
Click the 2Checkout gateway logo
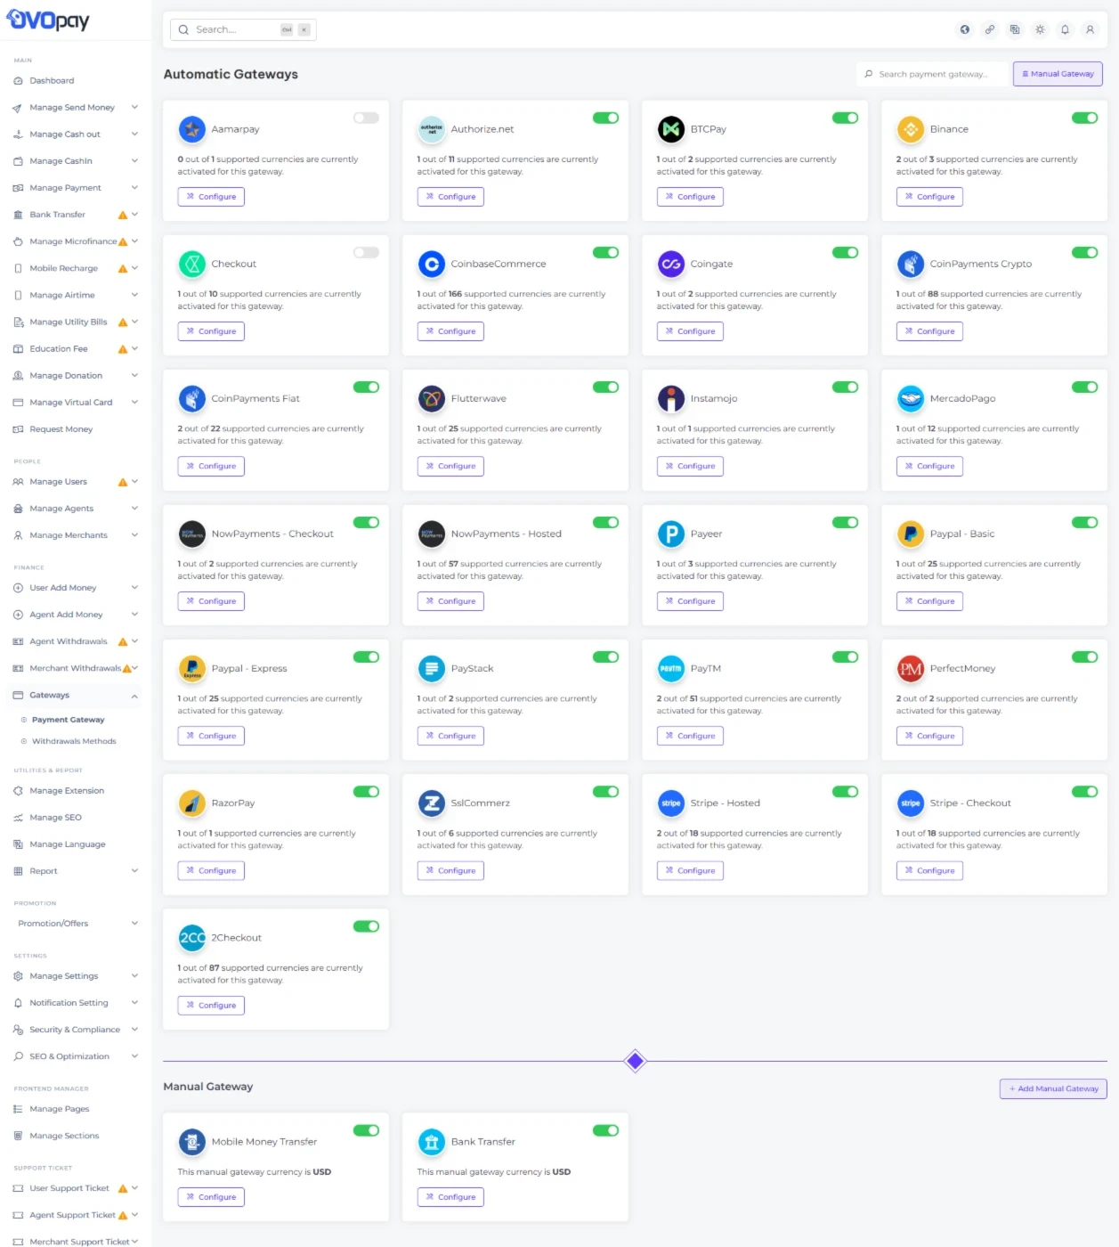point(191,937)
